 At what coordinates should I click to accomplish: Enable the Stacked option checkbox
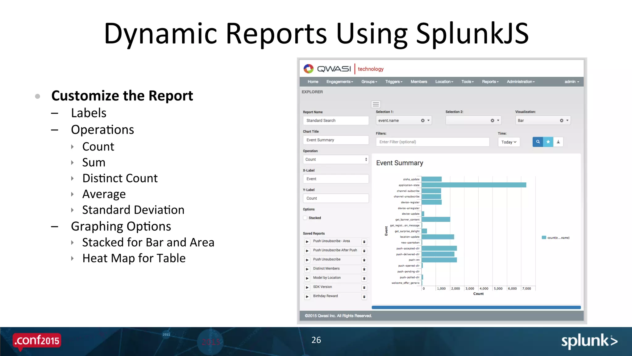(x=305, y=218)
